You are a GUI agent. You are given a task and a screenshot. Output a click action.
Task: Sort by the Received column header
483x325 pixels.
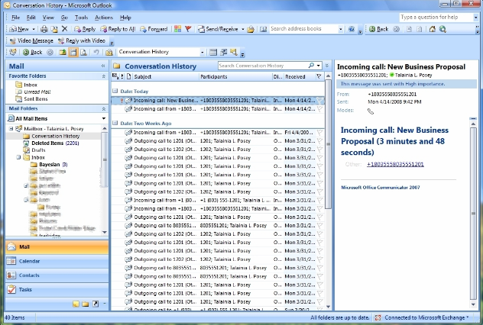(300, 76)
